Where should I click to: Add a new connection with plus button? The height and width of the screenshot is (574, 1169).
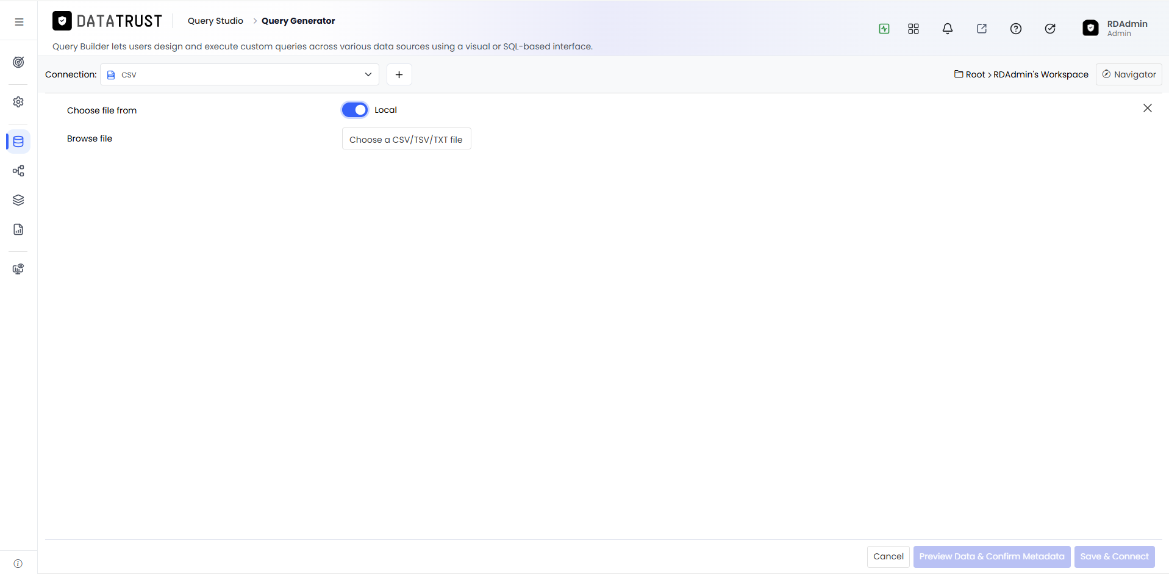399,74
